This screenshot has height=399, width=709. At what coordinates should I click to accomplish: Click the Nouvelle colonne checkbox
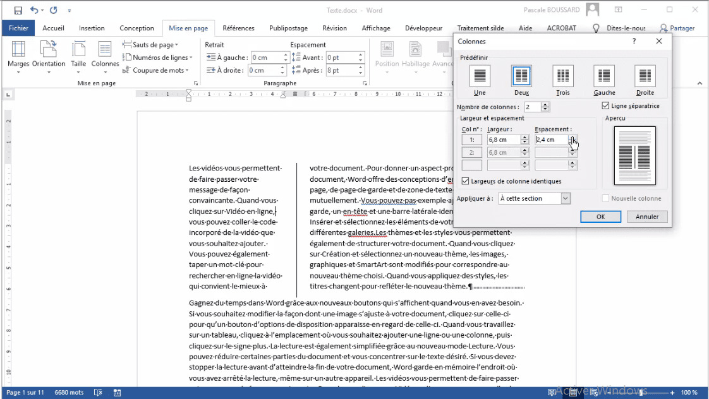click(605, 198)
